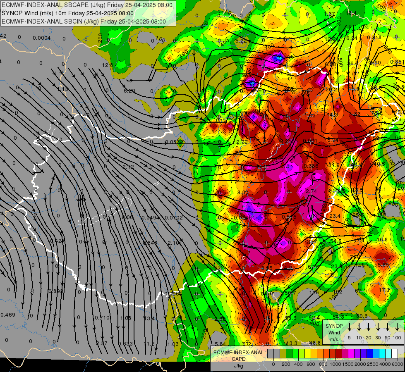405x372 pixels.
Task: Click station value 2.74
Action: point(311,191)
